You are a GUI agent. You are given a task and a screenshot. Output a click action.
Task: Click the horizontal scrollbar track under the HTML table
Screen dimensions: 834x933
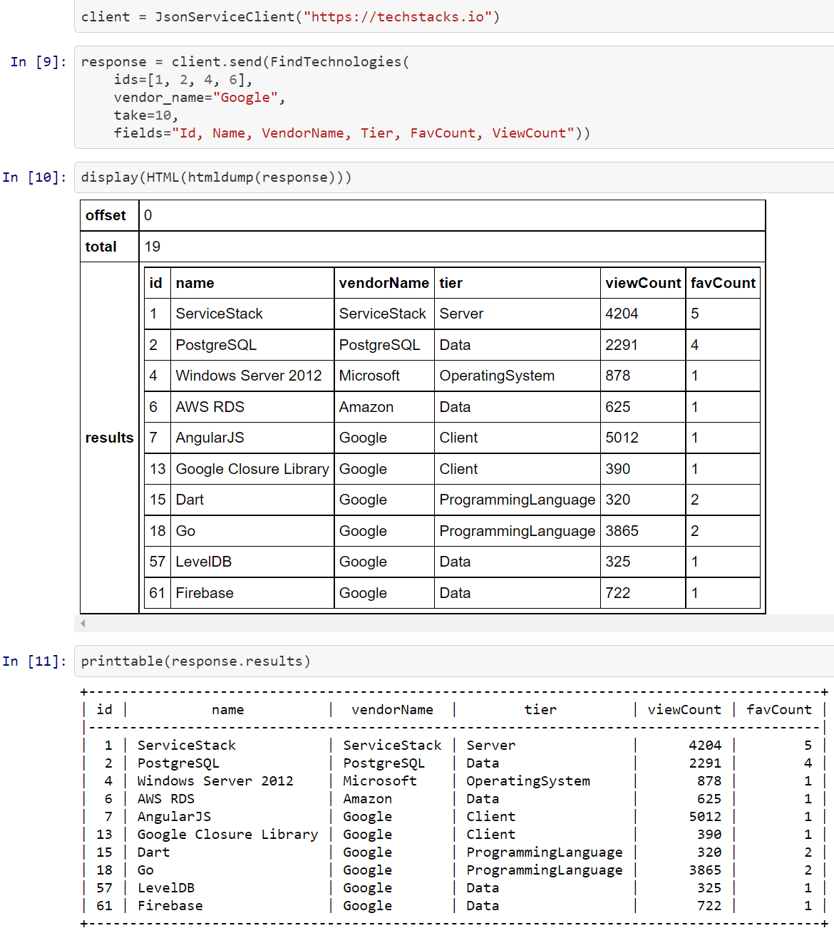coord(454,624)
